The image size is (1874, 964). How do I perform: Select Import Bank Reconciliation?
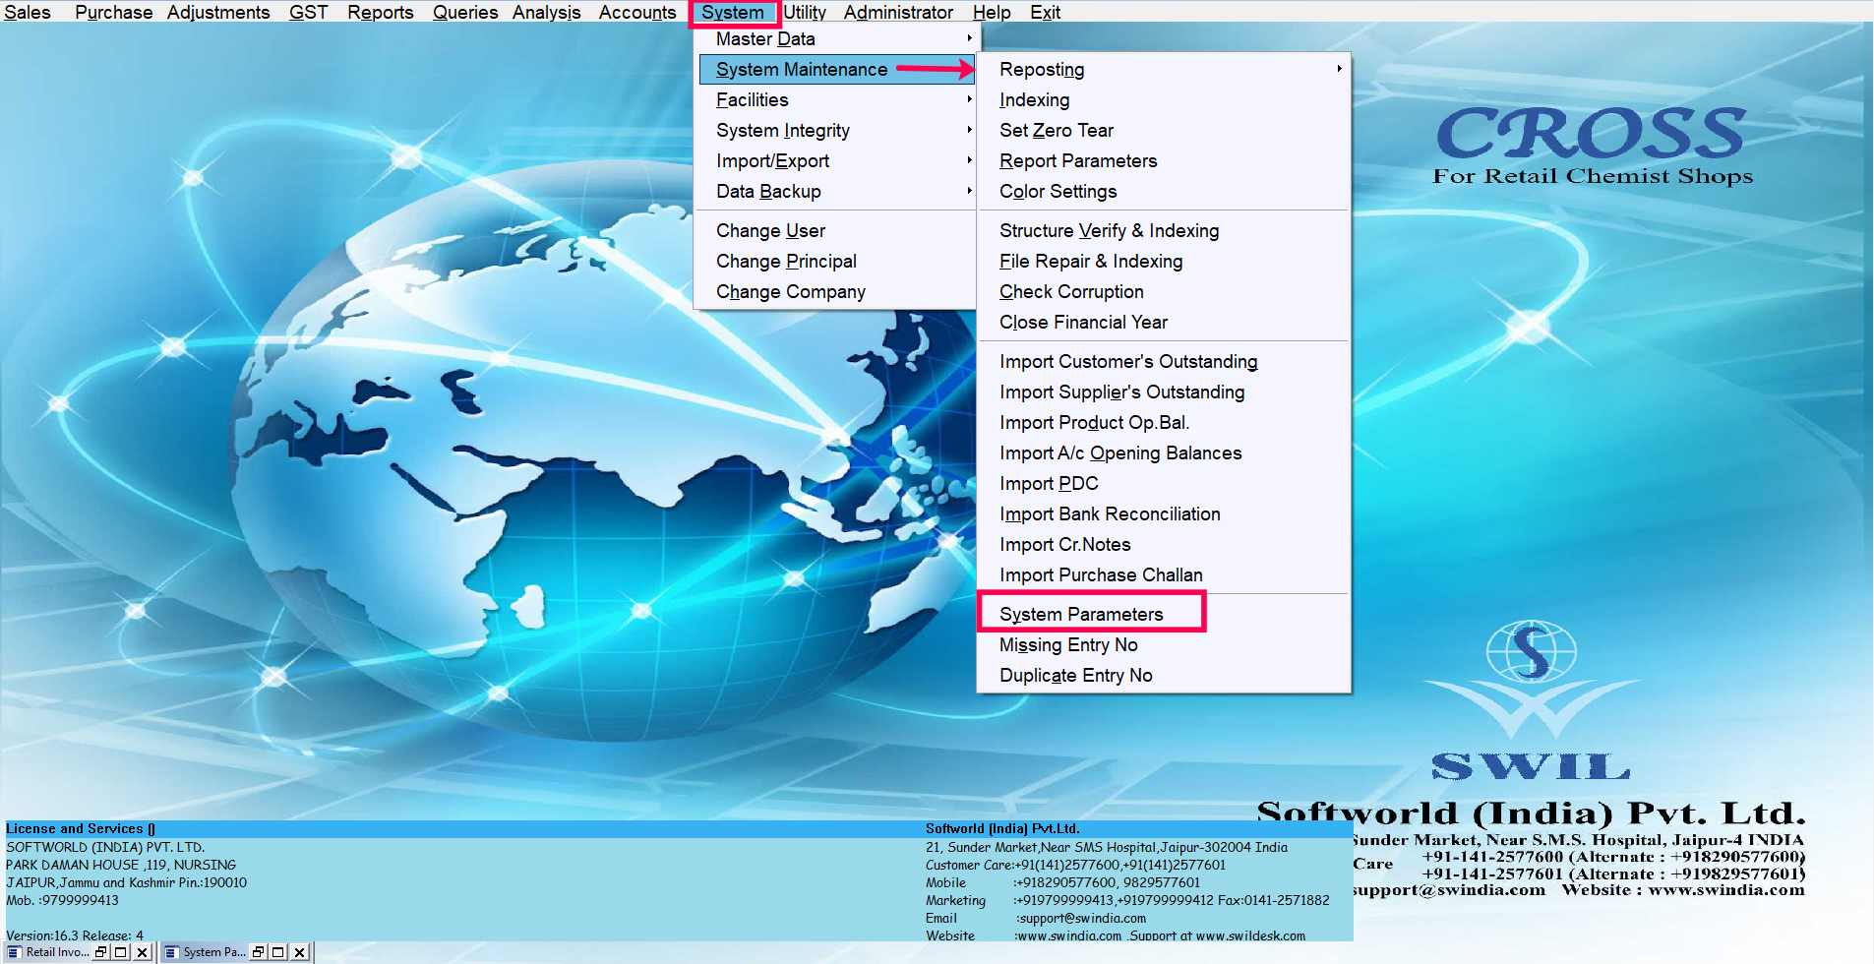pos(1163,513)
